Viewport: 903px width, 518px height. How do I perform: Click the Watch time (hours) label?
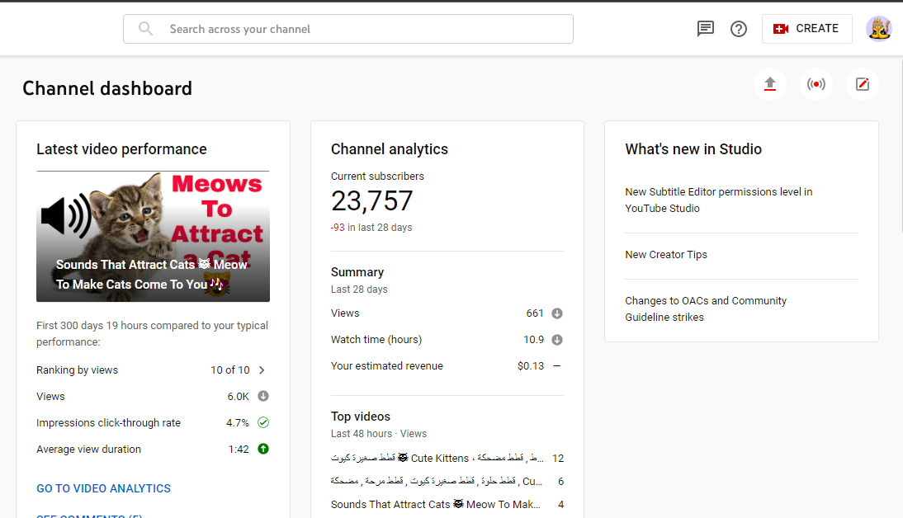[x=376, y=340]
